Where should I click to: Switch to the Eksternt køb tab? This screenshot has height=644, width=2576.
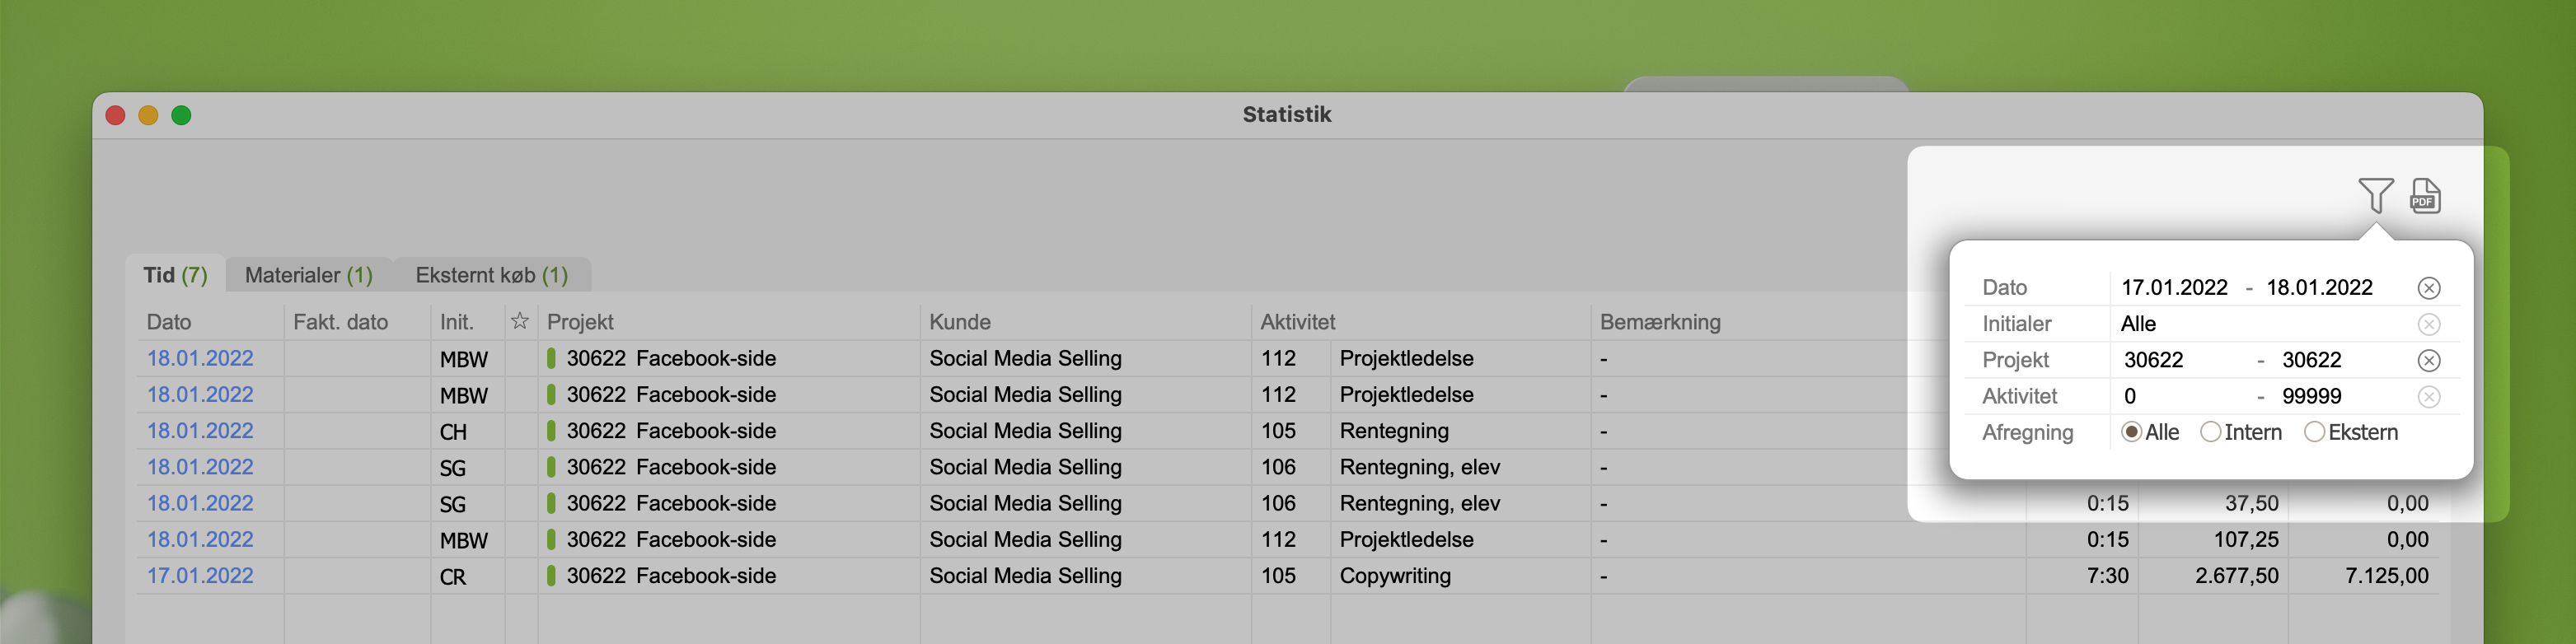[491, 275]
